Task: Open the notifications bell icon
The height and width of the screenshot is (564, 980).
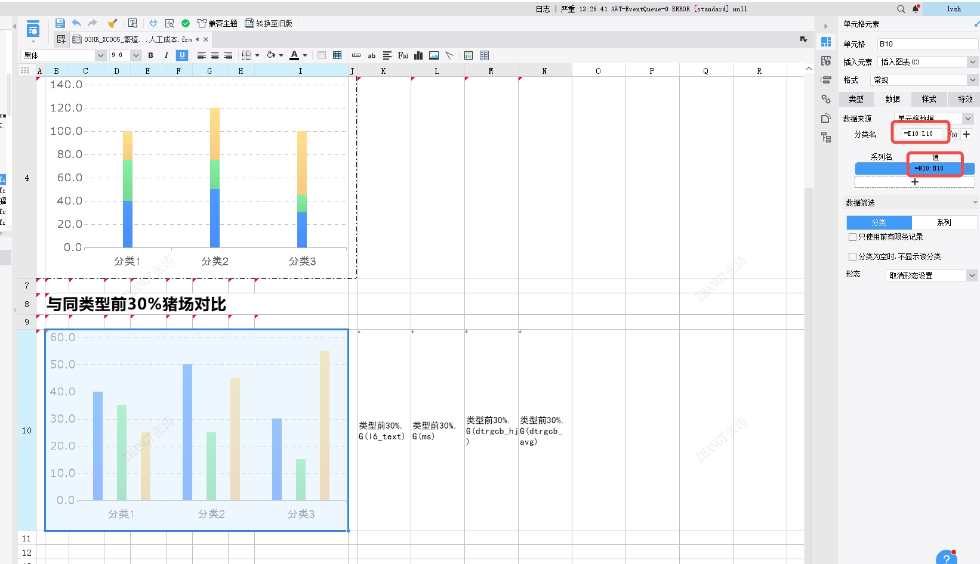Action: [x=916, y=9]
